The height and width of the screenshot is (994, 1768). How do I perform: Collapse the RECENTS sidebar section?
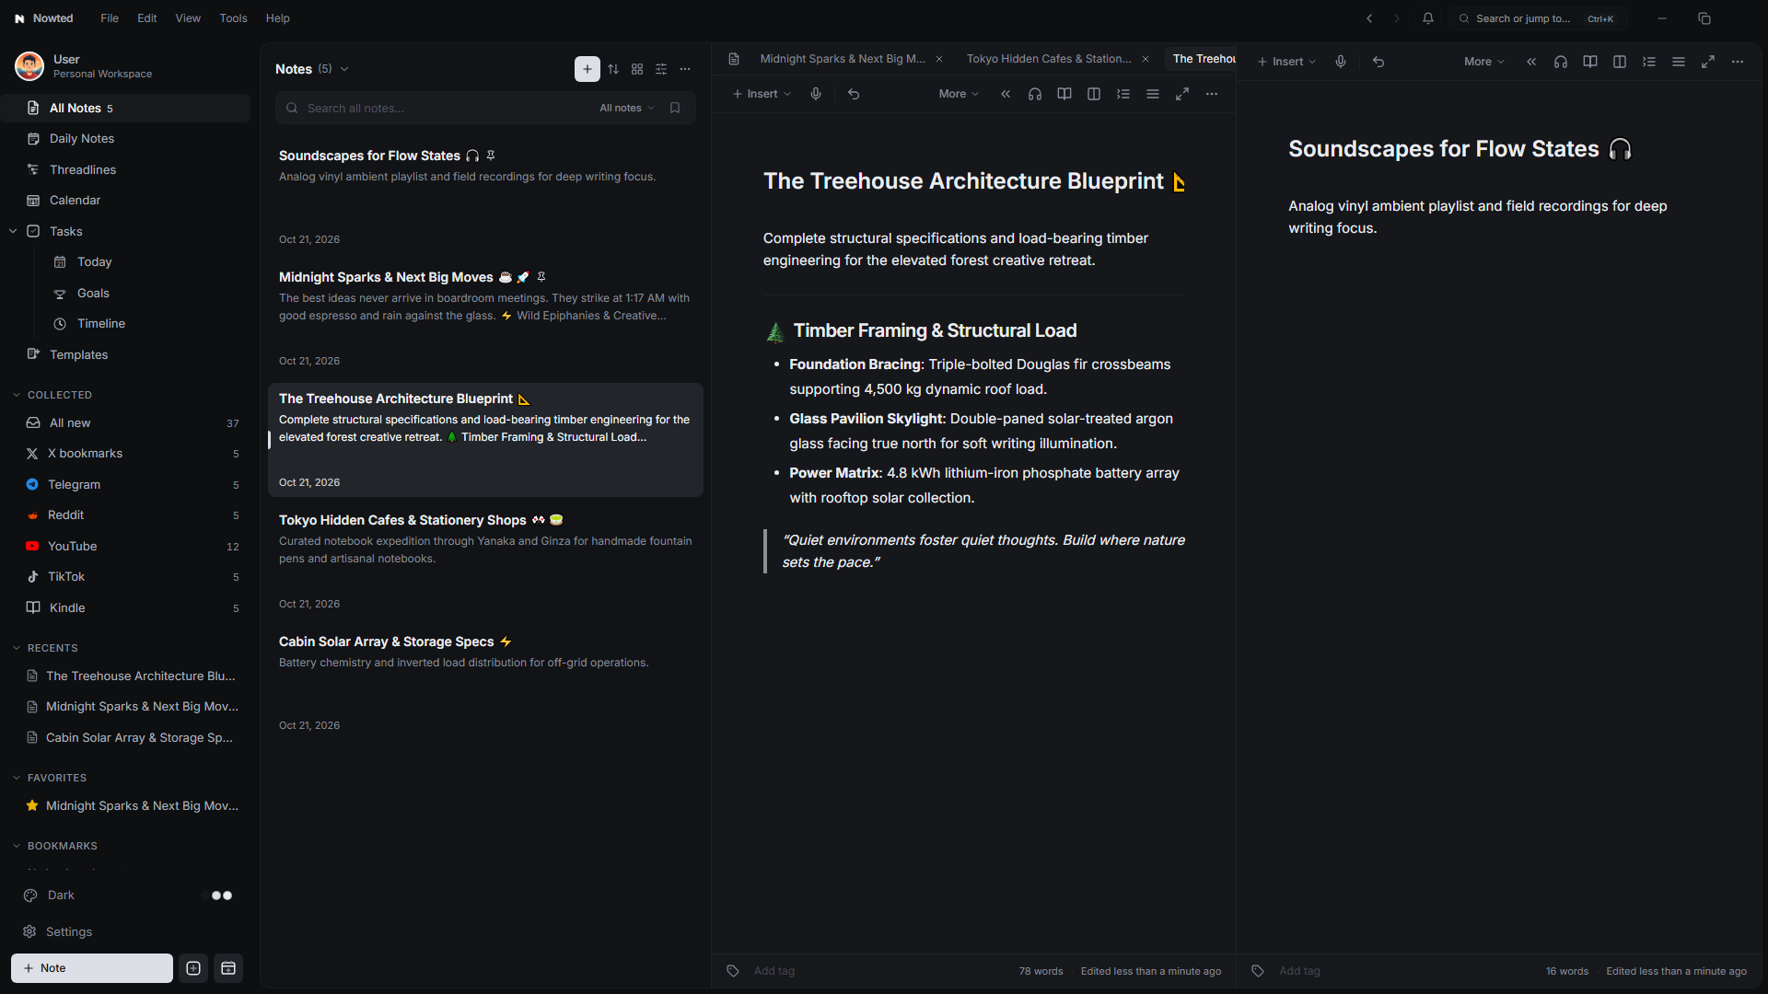[17, 648]
